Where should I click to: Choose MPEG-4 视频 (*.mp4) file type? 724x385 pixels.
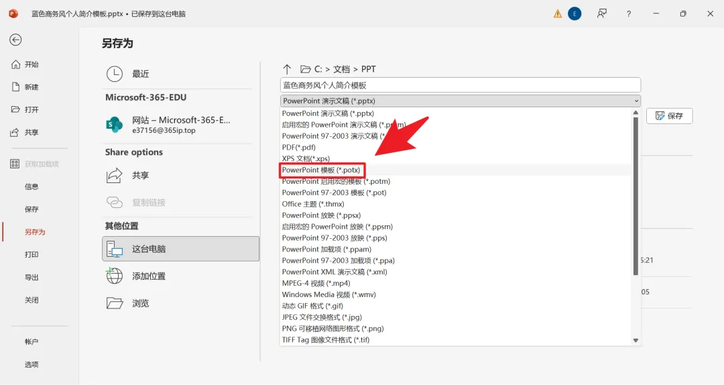[x=456, y=283]
